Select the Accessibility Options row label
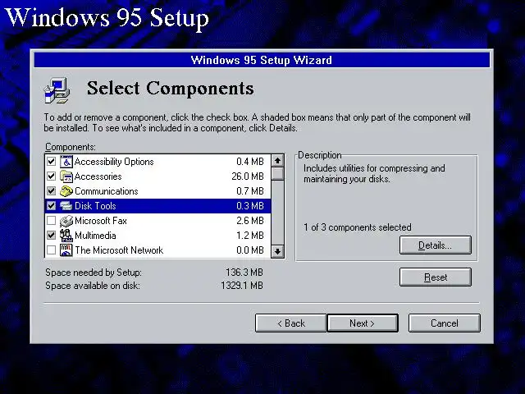Screen dimensions: 525x394 click(114, 162)
